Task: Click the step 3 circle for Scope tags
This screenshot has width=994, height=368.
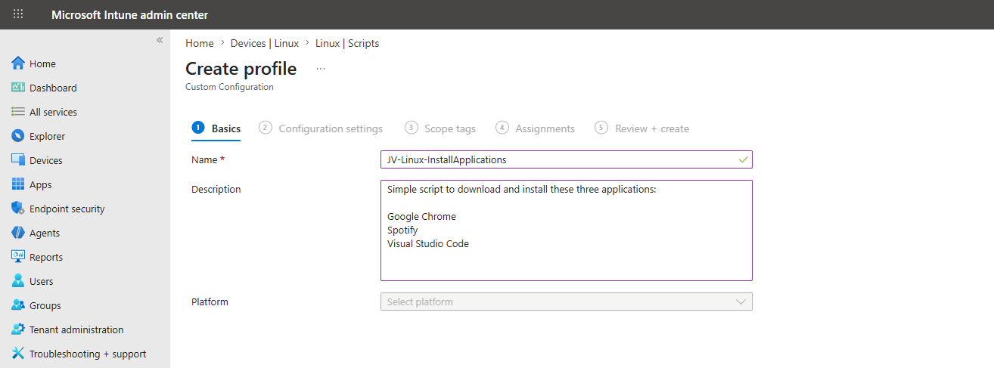Action: pyautogui.click(x=411, y=128)
